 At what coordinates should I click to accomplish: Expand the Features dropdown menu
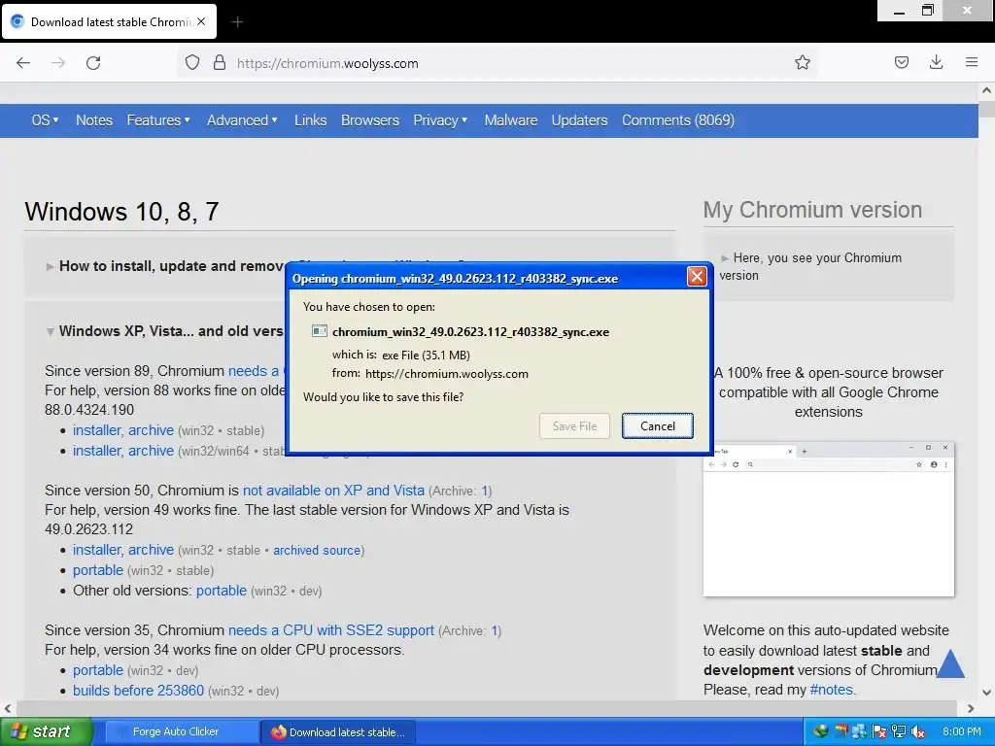[x=158, y=120]
